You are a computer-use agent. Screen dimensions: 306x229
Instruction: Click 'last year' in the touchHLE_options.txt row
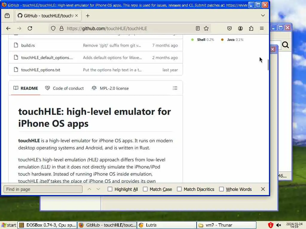coord(170,70)
